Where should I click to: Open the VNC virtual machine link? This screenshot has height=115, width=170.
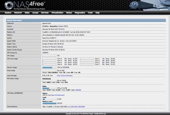click(76, 107)
